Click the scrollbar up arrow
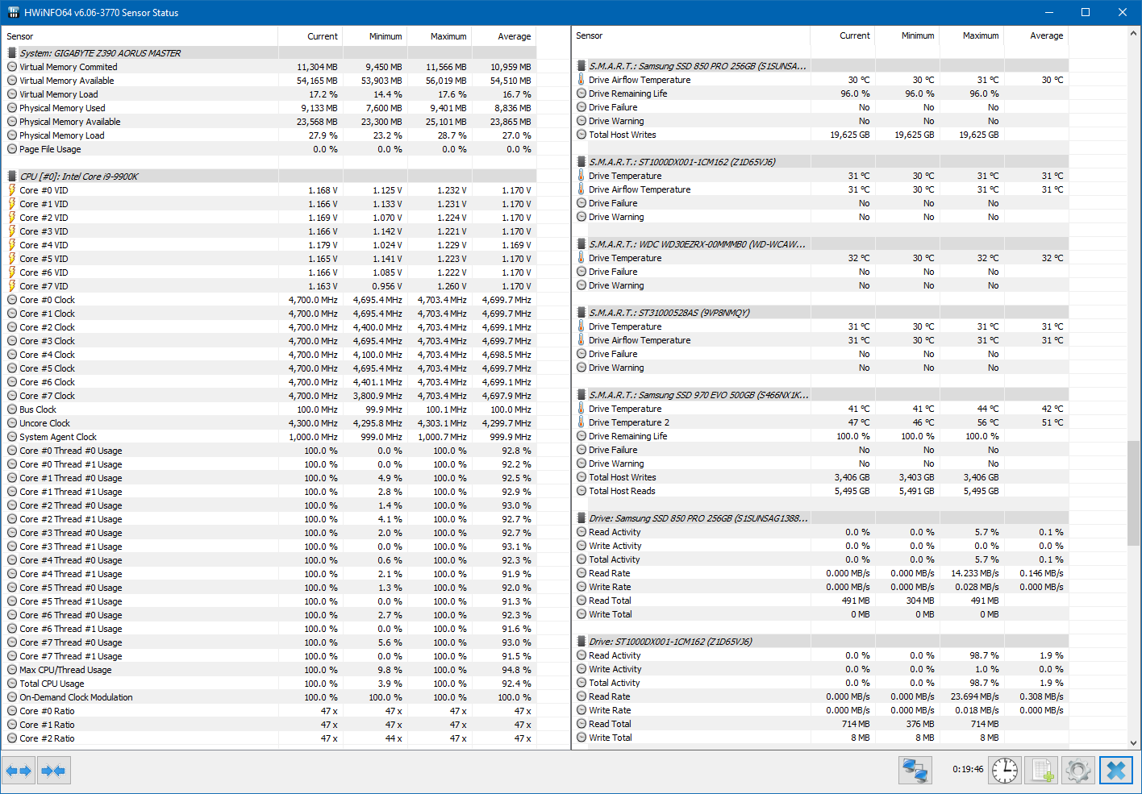The width and height of the screenshot is (1142, 794). (1134, 34)
